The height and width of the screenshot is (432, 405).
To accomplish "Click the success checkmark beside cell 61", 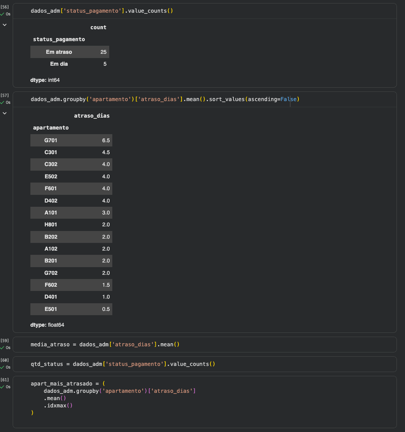I will tap(2, 387).
